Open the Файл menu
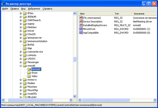 click(x=5, y=9)
